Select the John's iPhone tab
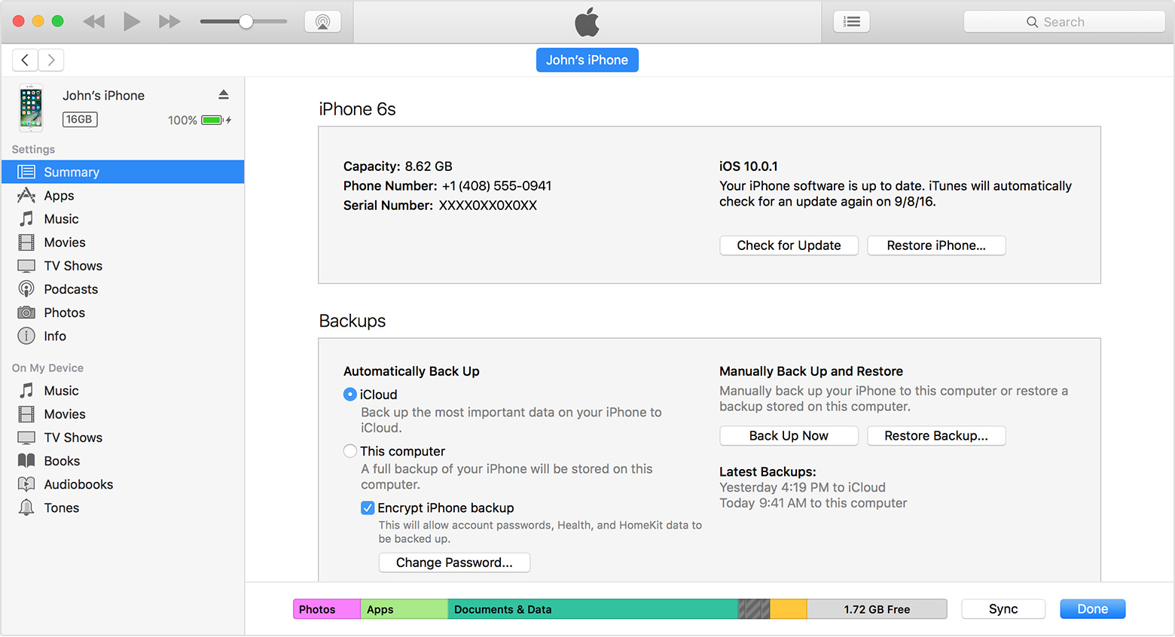 (587, 59)
